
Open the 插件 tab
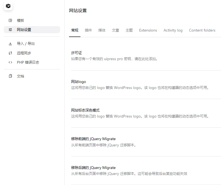pos(88,30)
